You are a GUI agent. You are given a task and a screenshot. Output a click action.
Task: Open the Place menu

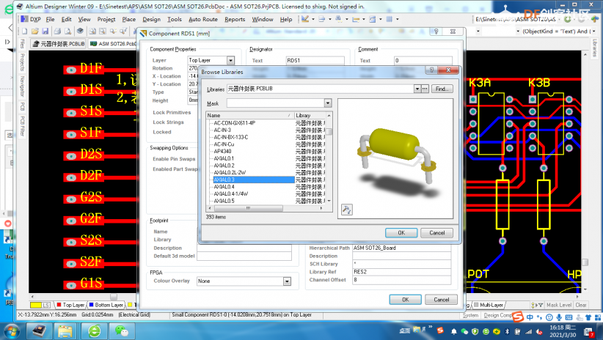(129, 19)
